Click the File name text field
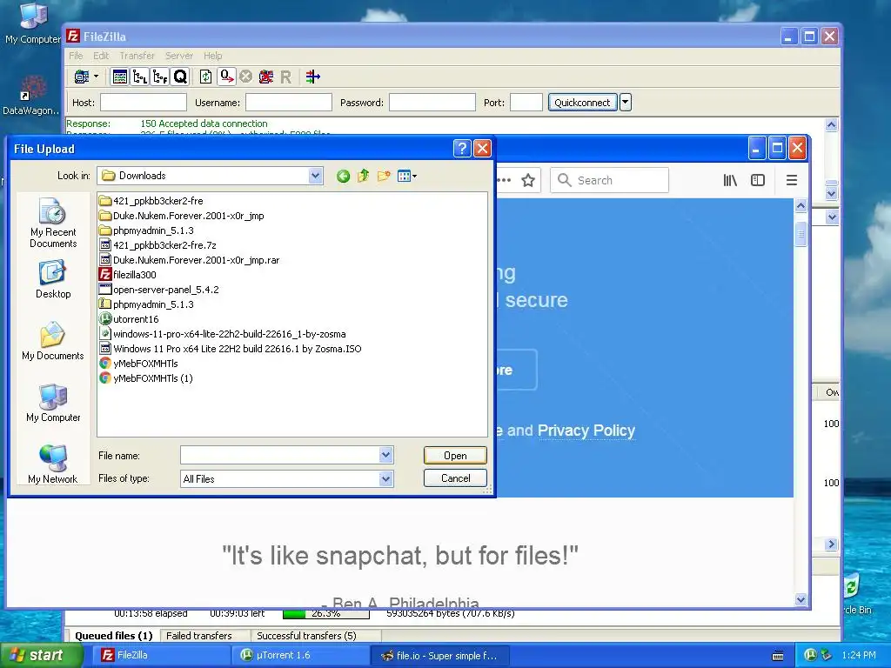Screen dimensions: 891x668 [280, 455]
